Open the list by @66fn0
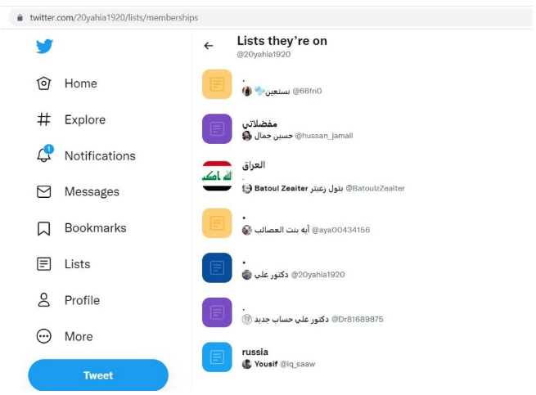The width and height of the screenshot is (536, 395). pyautogui.click(x=366, y=84)
